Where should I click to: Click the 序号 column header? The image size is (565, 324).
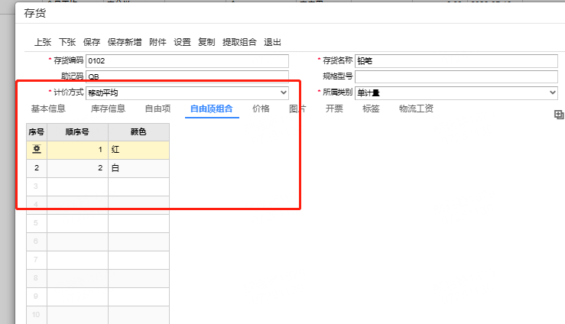click(37, 132)
